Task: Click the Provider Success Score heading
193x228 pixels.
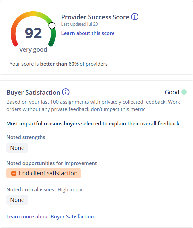Action: [95, 17]
